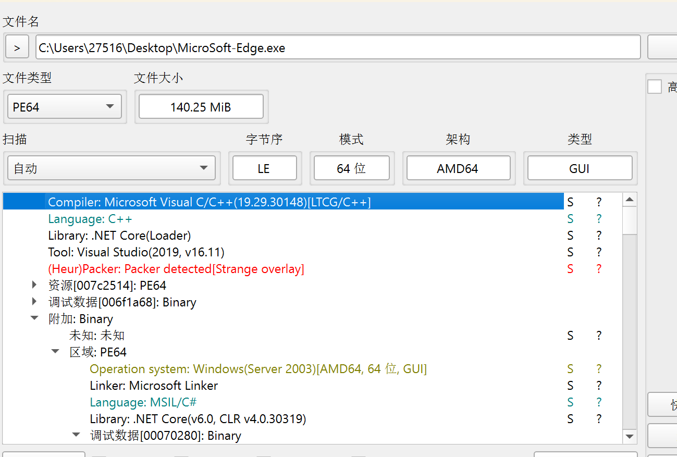677x457 pixels.
Task: Click the > button beside the file path
Action: [x=17, y=48]
